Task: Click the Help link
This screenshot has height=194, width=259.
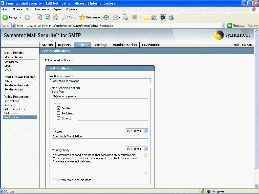Action: tap(236, 45)
